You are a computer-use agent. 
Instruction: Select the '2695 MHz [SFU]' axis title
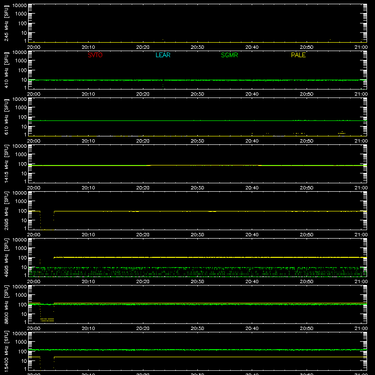point(6,210)
